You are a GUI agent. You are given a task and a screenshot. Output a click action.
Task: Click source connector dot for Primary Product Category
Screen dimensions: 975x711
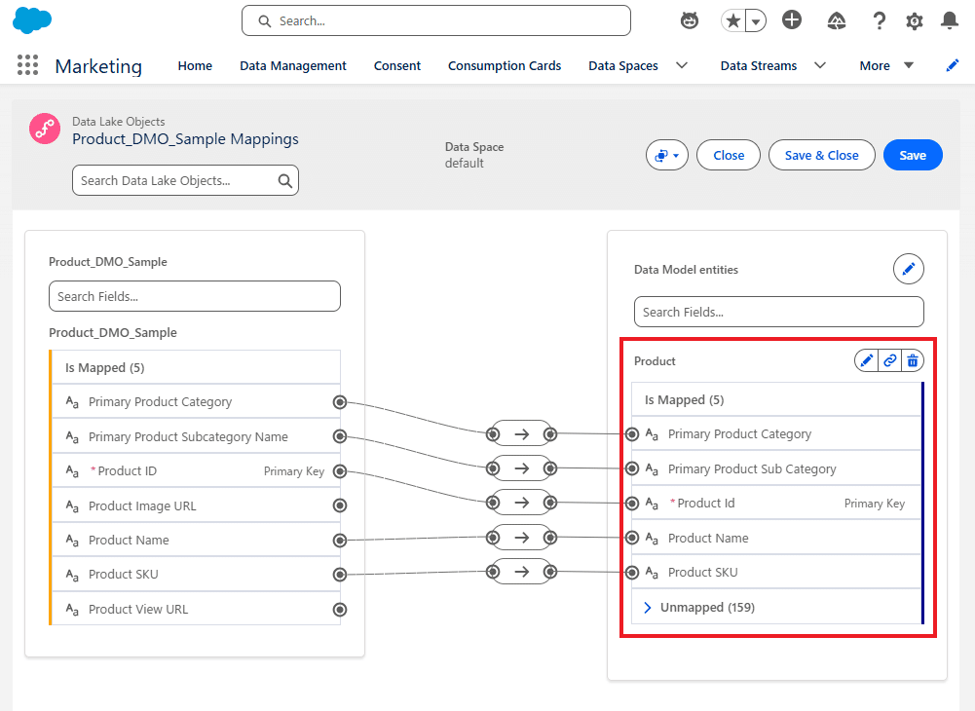(340, 402)
